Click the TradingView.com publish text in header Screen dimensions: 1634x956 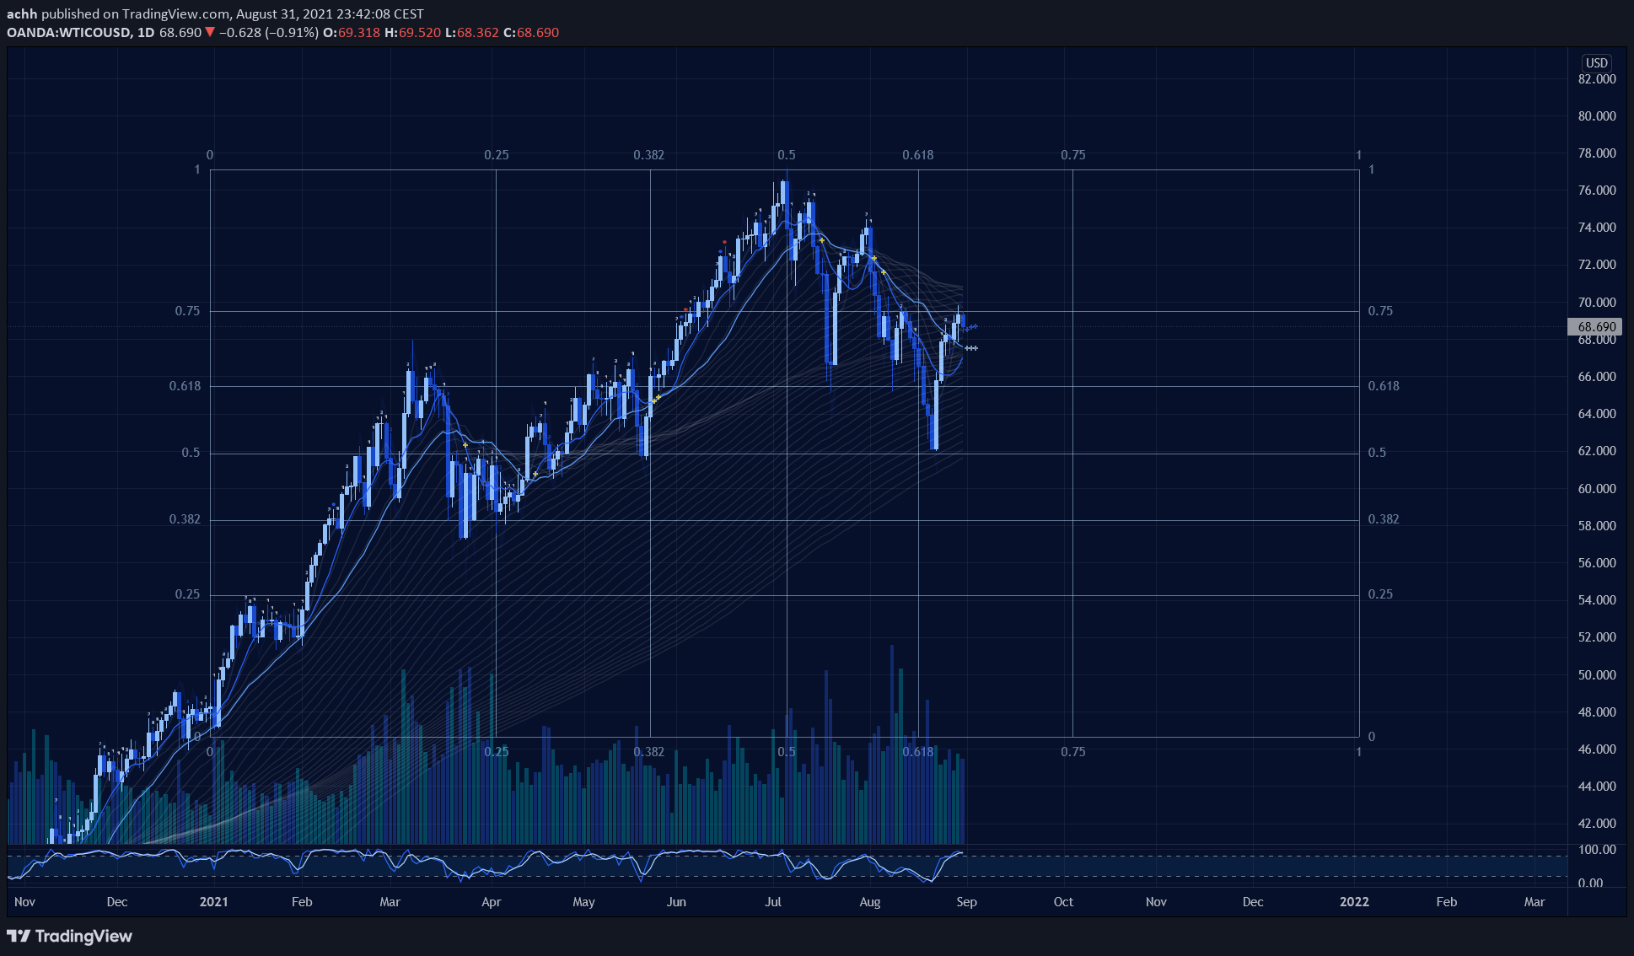(x=175, y=13)
